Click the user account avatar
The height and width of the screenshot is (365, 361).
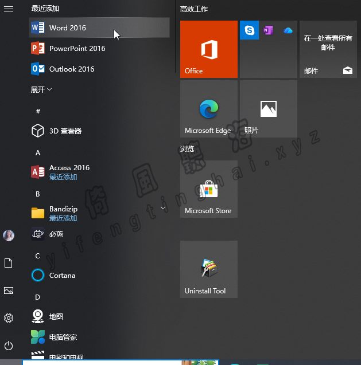tap(9, 236)
